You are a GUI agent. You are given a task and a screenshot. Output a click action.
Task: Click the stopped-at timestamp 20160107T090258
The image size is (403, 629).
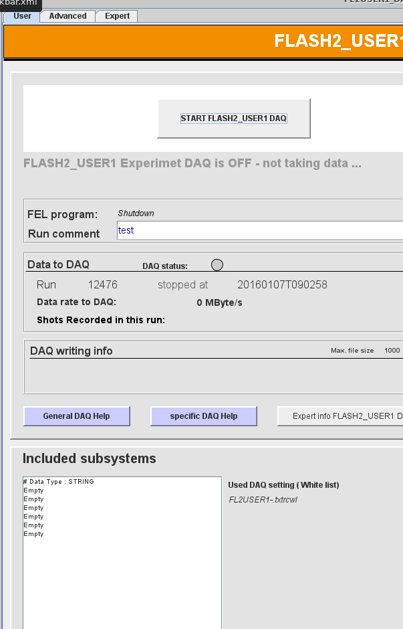(282, 285)
